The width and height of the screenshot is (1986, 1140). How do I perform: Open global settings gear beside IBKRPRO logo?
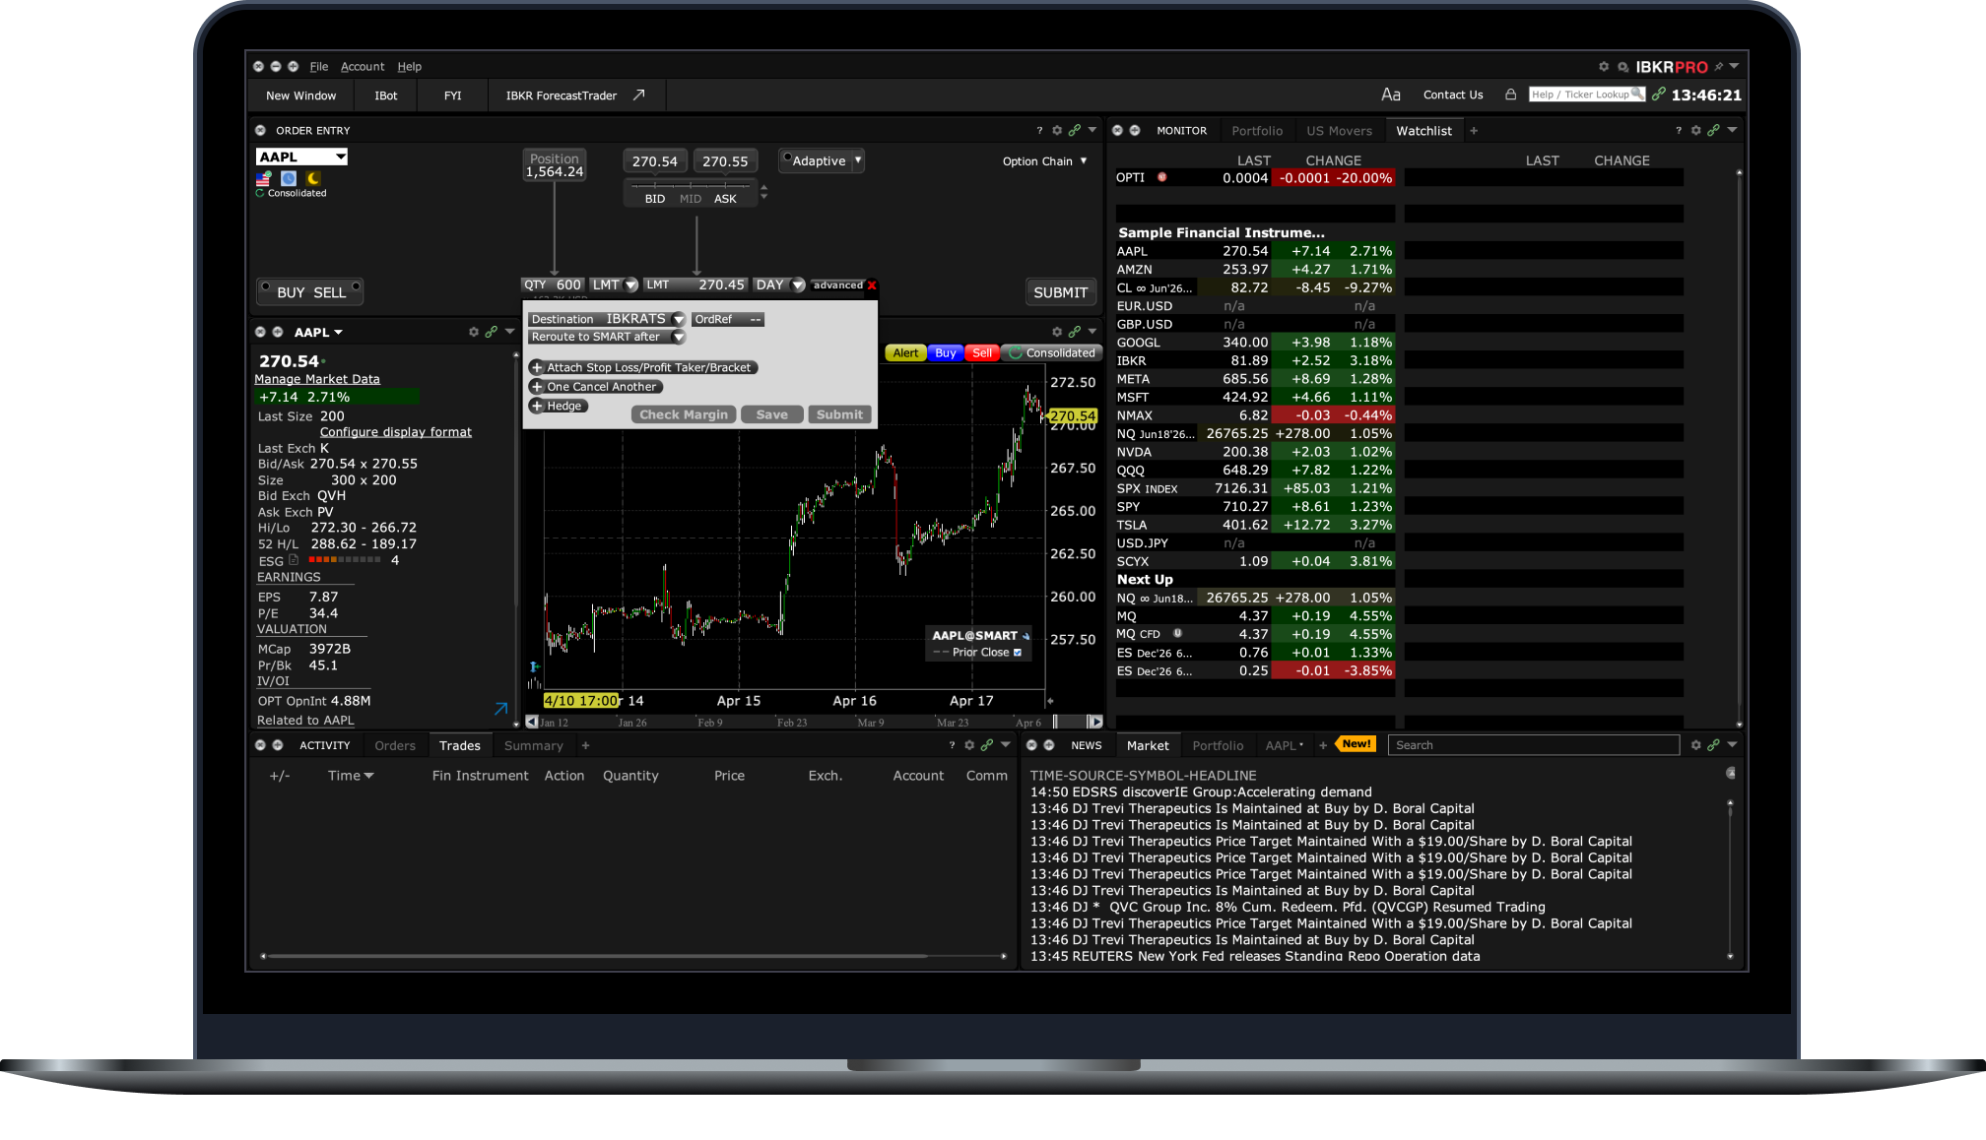pyautogui.click(x=1604, y=67)
